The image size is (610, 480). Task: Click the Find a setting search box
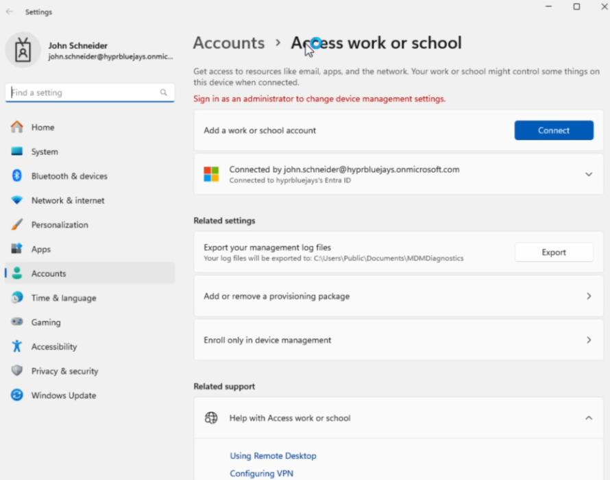coord(84,93)
